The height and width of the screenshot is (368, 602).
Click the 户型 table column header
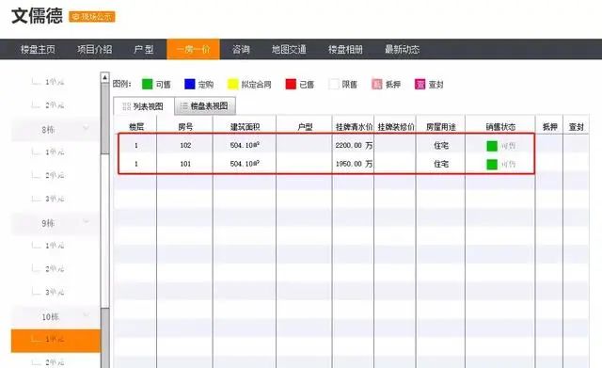click(x=305, y=127)
